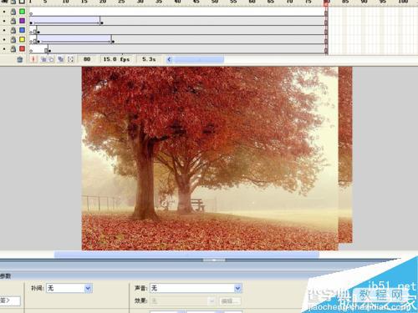418x313 pixels.
Task: Toggle outline mode via purple square
Action: (22, 21)
